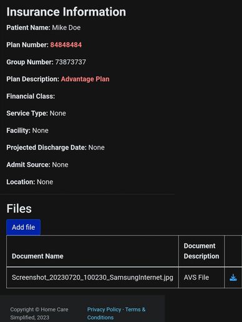Click the Advantage Plan description

click(x=85, y=79)
